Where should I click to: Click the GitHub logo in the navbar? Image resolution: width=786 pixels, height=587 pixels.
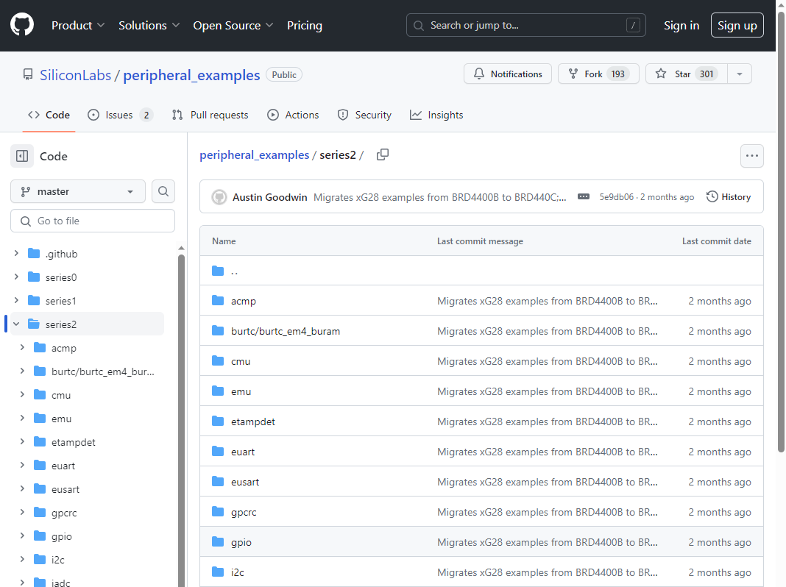[x=21, y=24]
